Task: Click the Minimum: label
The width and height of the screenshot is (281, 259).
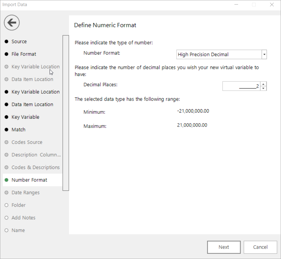Action: point(94,112)
